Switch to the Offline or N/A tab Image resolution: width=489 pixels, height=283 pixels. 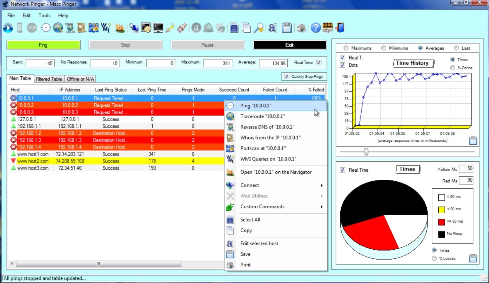pos(80,79)
